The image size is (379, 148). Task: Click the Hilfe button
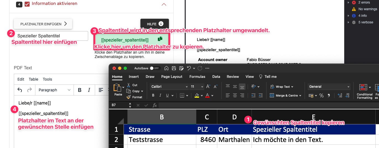click(155, 24)
